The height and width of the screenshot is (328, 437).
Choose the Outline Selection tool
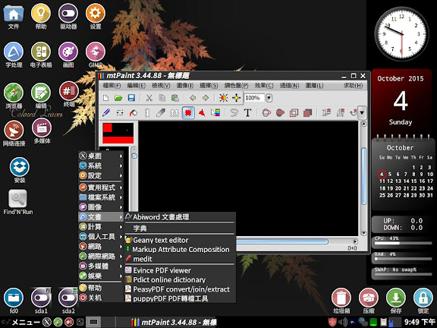point(294,112)
